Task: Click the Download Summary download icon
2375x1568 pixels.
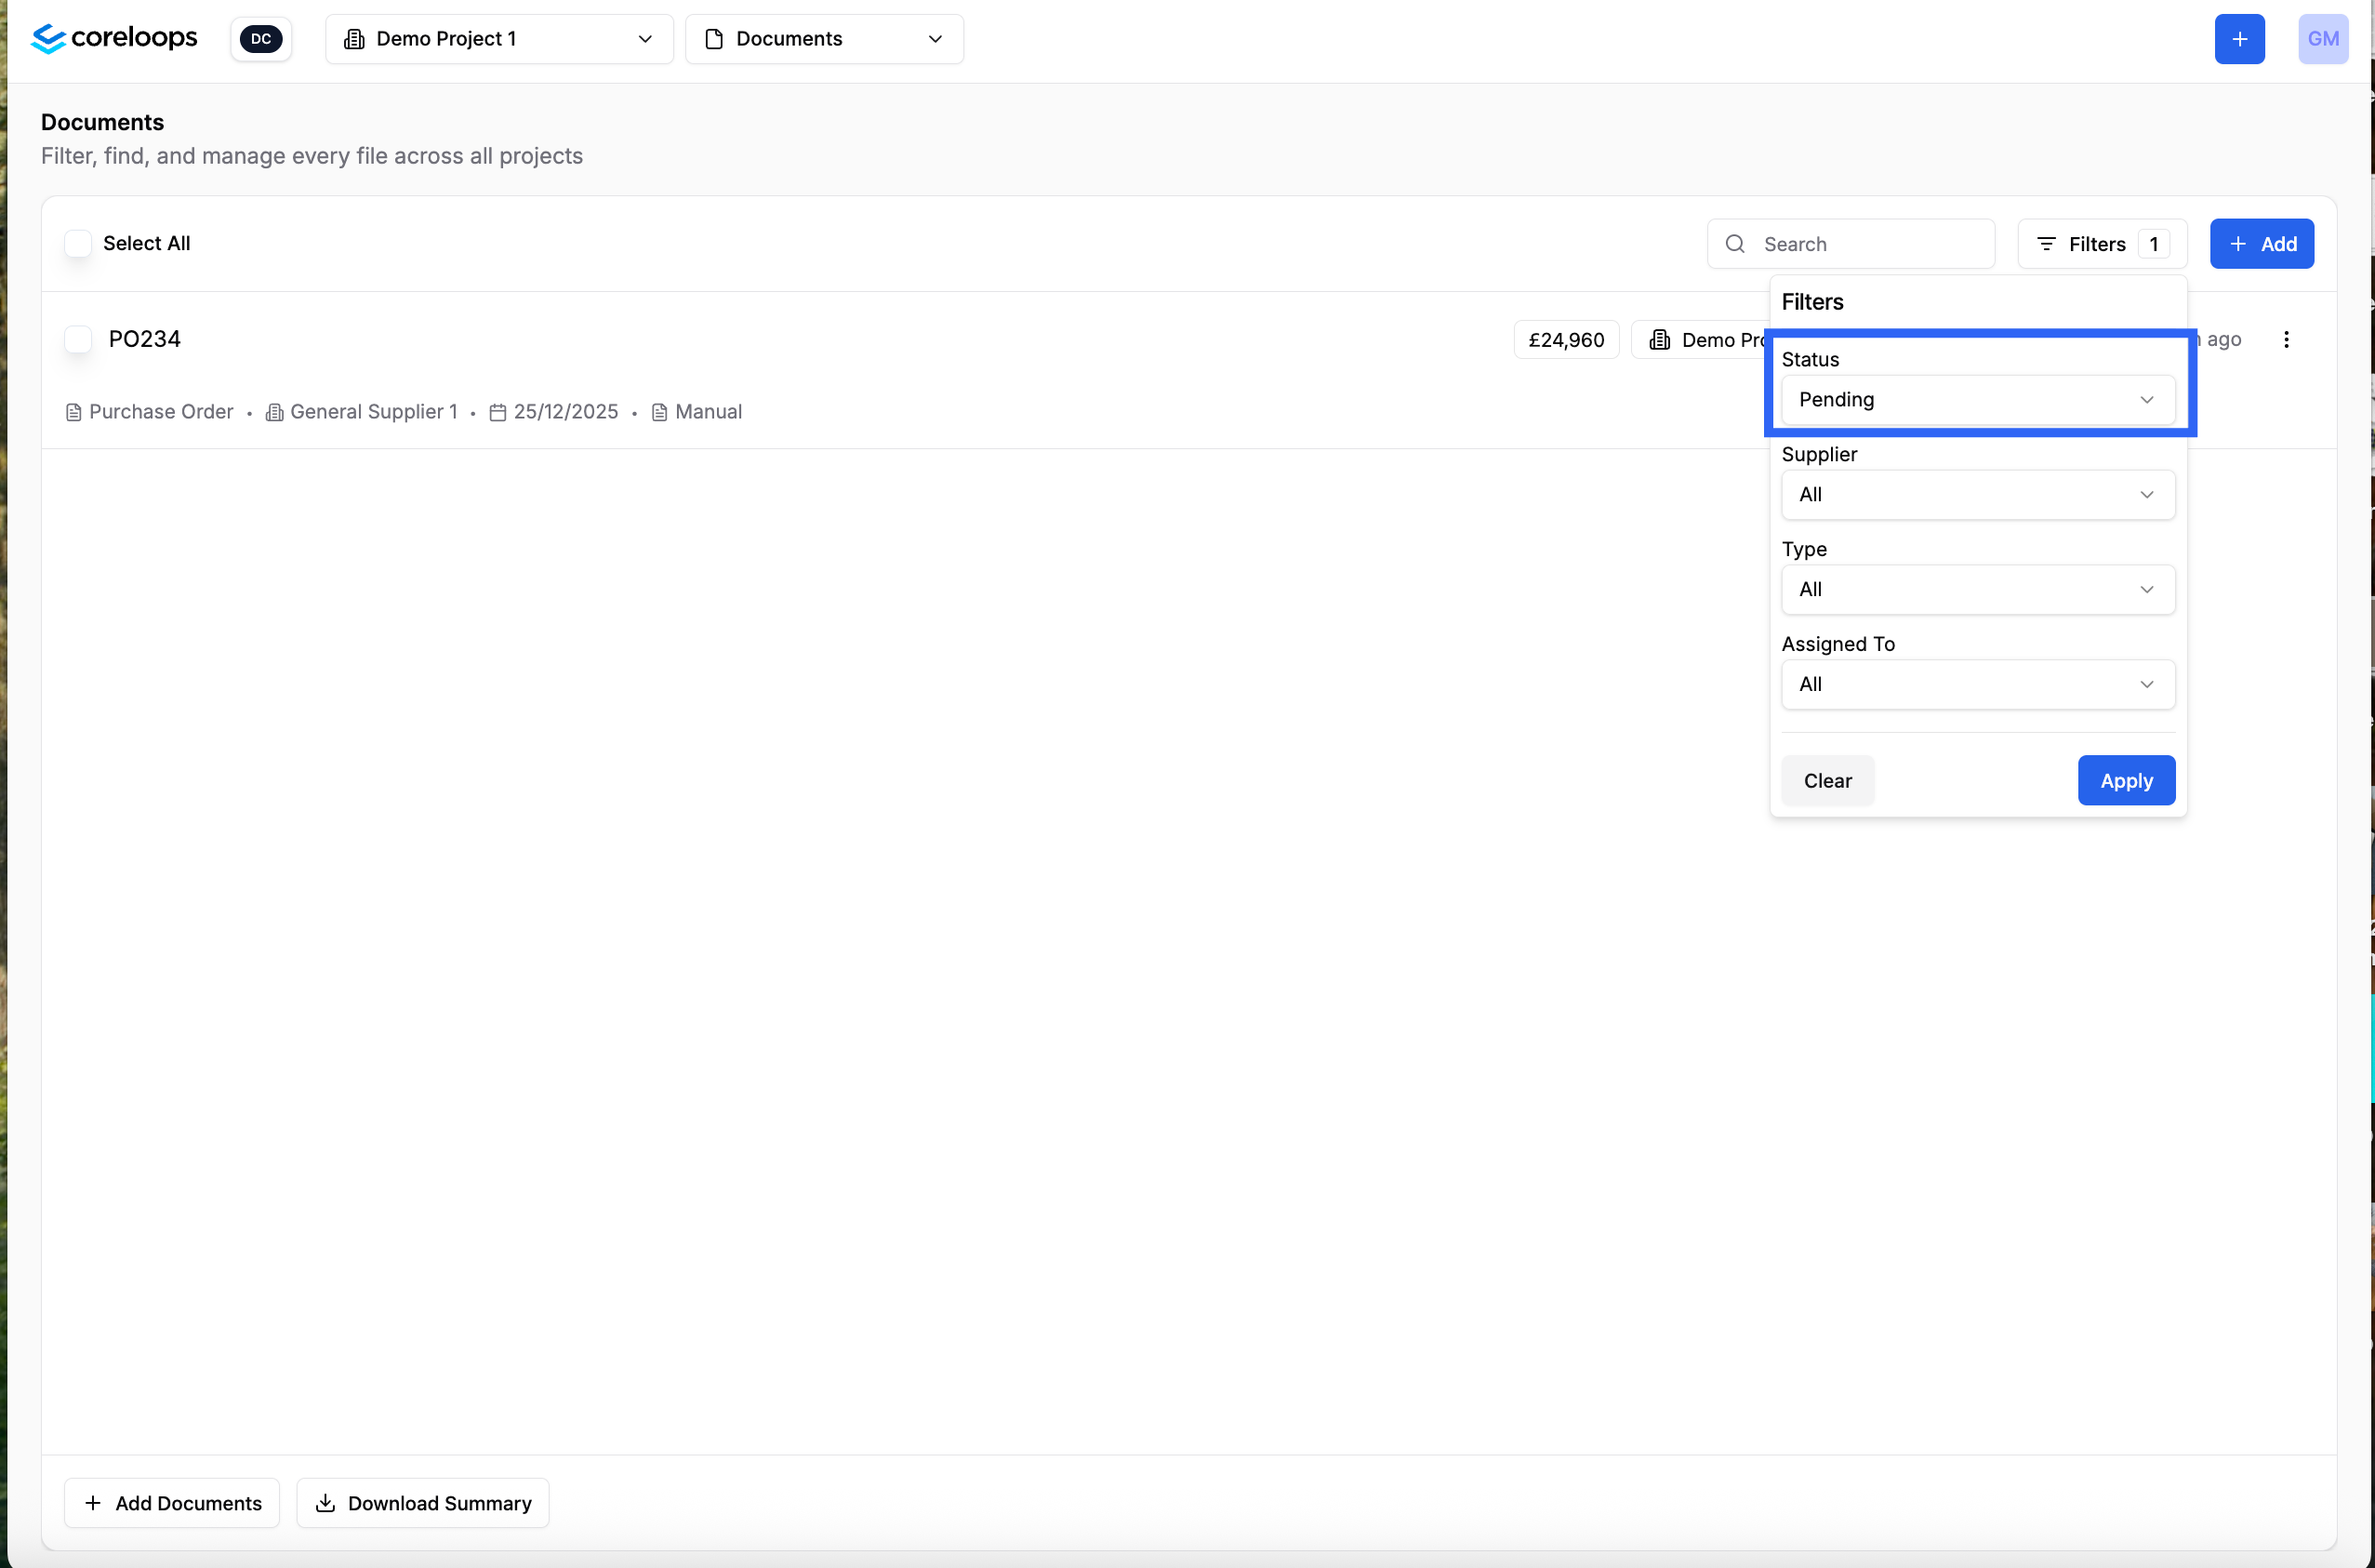Action: 325,1503
